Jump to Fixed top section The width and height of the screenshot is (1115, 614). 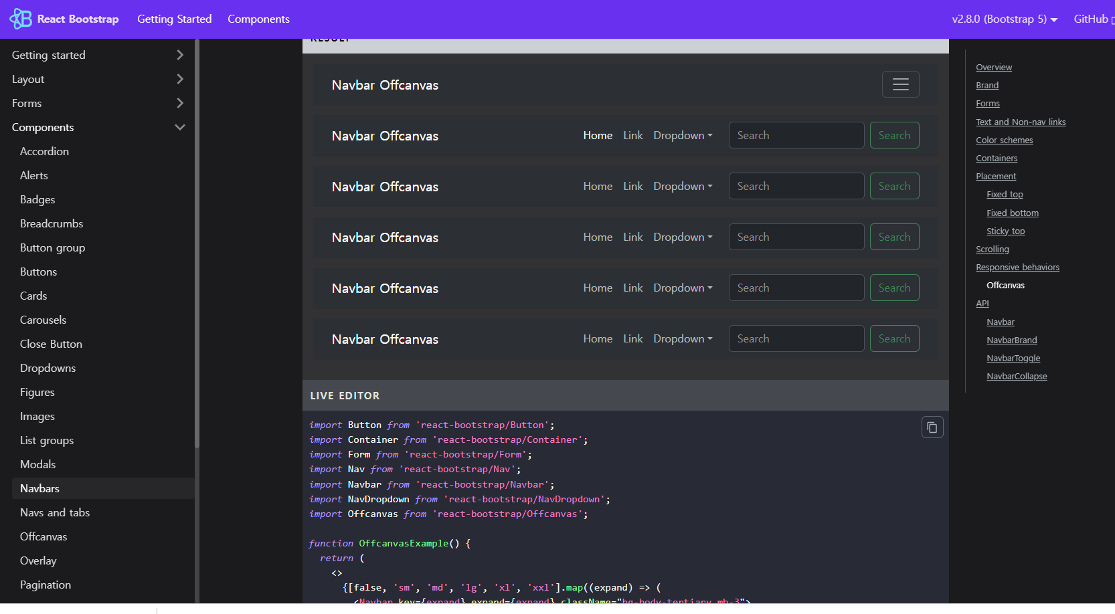pos(1005,194)
